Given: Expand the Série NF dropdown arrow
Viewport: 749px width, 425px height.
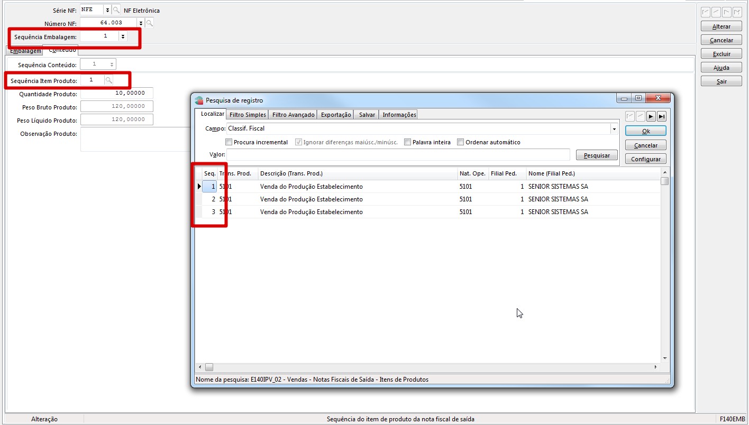Looking at the screenshot, I should click(x=107, y=10).
